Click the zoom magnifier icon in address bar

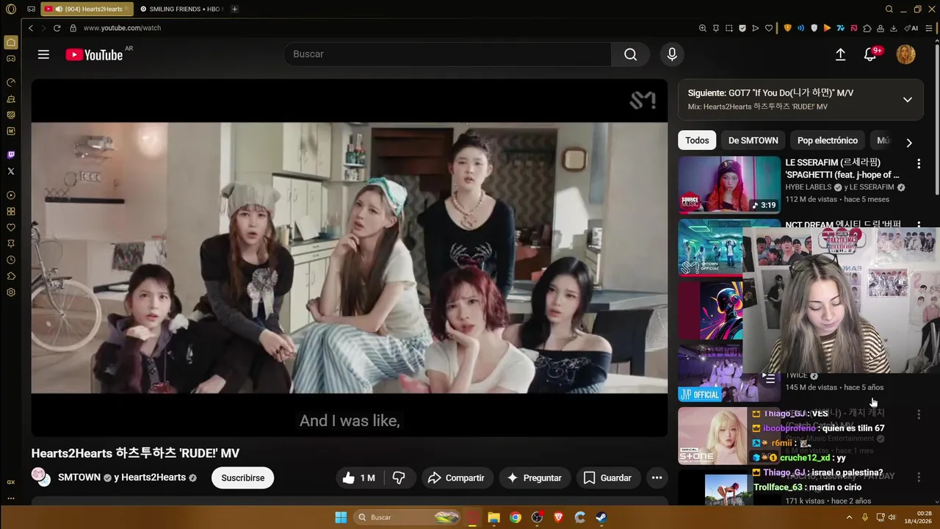pos(703,28)
